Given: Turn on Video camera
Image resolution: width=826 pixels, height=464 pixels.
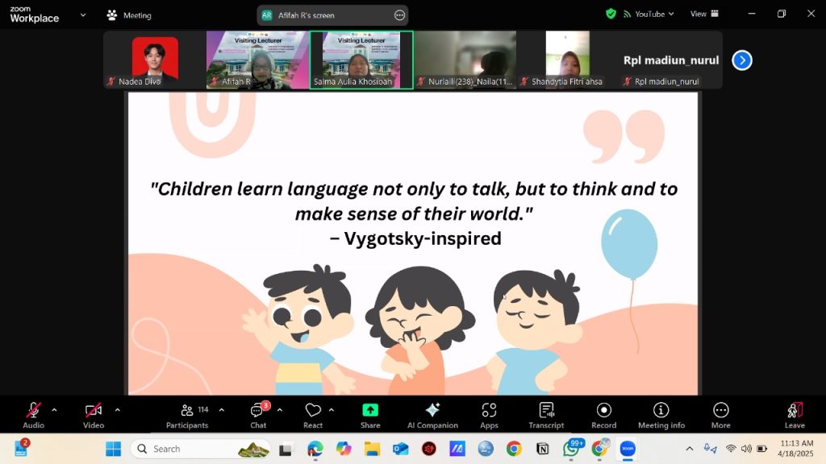Looking at the screenshot, I should pyautogui.click(x=94, y=415).
